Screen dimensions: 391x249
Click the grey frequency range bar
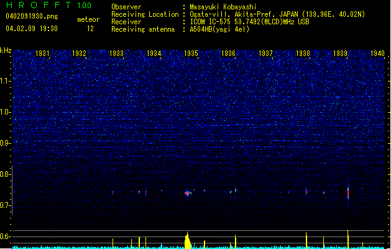point(12,190)
